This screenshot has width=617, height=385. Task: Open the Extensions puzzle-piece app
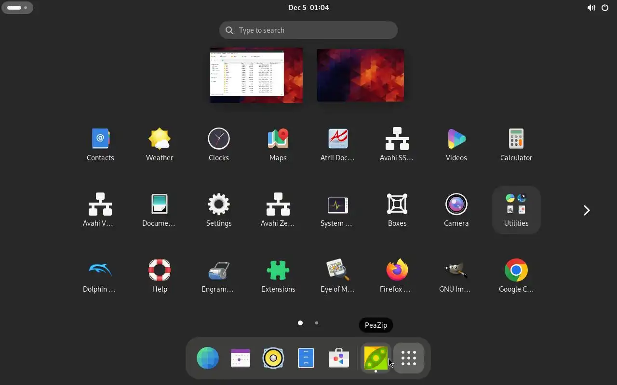coord(278,276)
